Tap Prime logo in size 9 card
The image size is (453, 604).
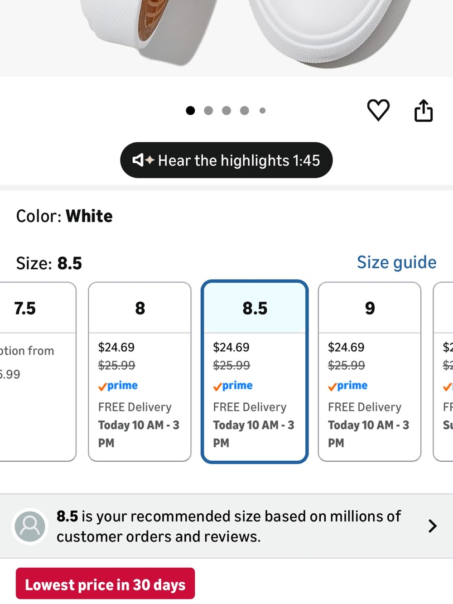coord(347,386)
